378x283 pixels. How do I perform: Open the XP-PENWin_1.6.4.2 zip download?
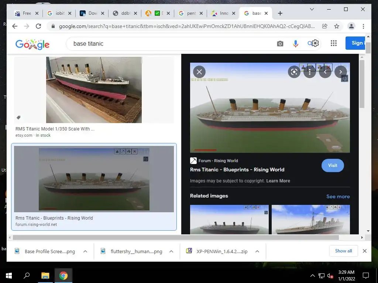tap(217, 251)
